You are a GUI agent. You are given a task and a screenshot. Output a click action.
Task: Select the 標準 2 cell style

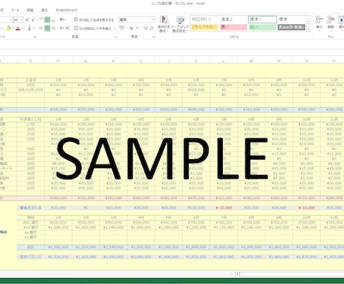coord(262,19)
